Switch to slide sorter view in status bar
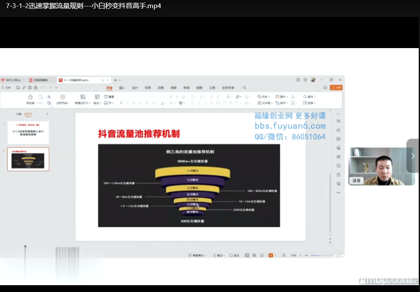 point(254,255)
